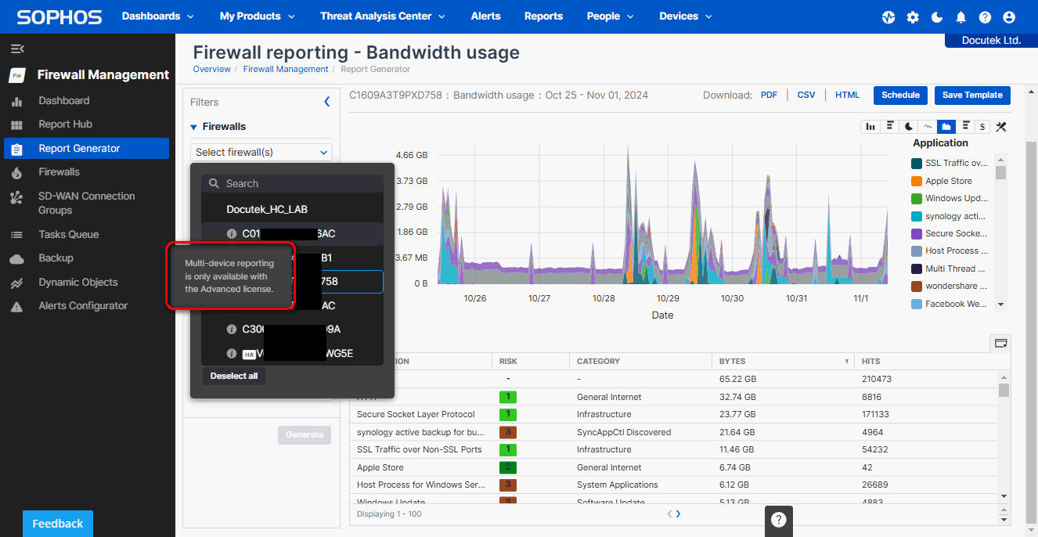This screenshot has height=537, width=1038.
Task: Click Apple Store legend color swatch
Action: tap(917, 181)
